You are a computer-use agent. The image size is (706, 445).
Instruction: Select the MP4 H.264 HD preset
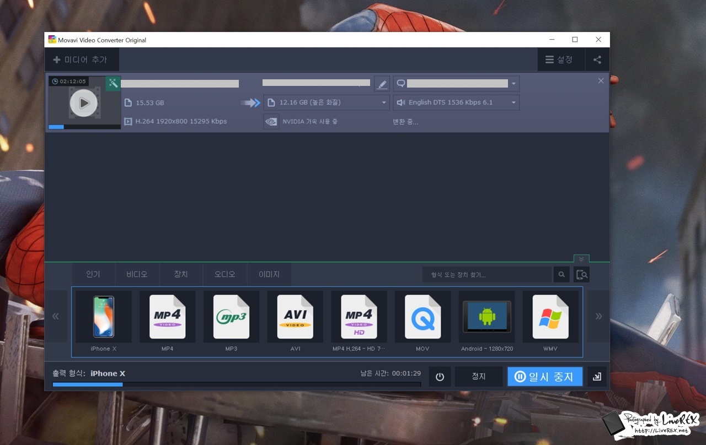(359, 322)
